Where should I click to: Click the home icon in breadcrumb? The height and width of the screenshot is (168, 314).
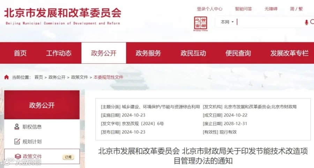[6, 77]
